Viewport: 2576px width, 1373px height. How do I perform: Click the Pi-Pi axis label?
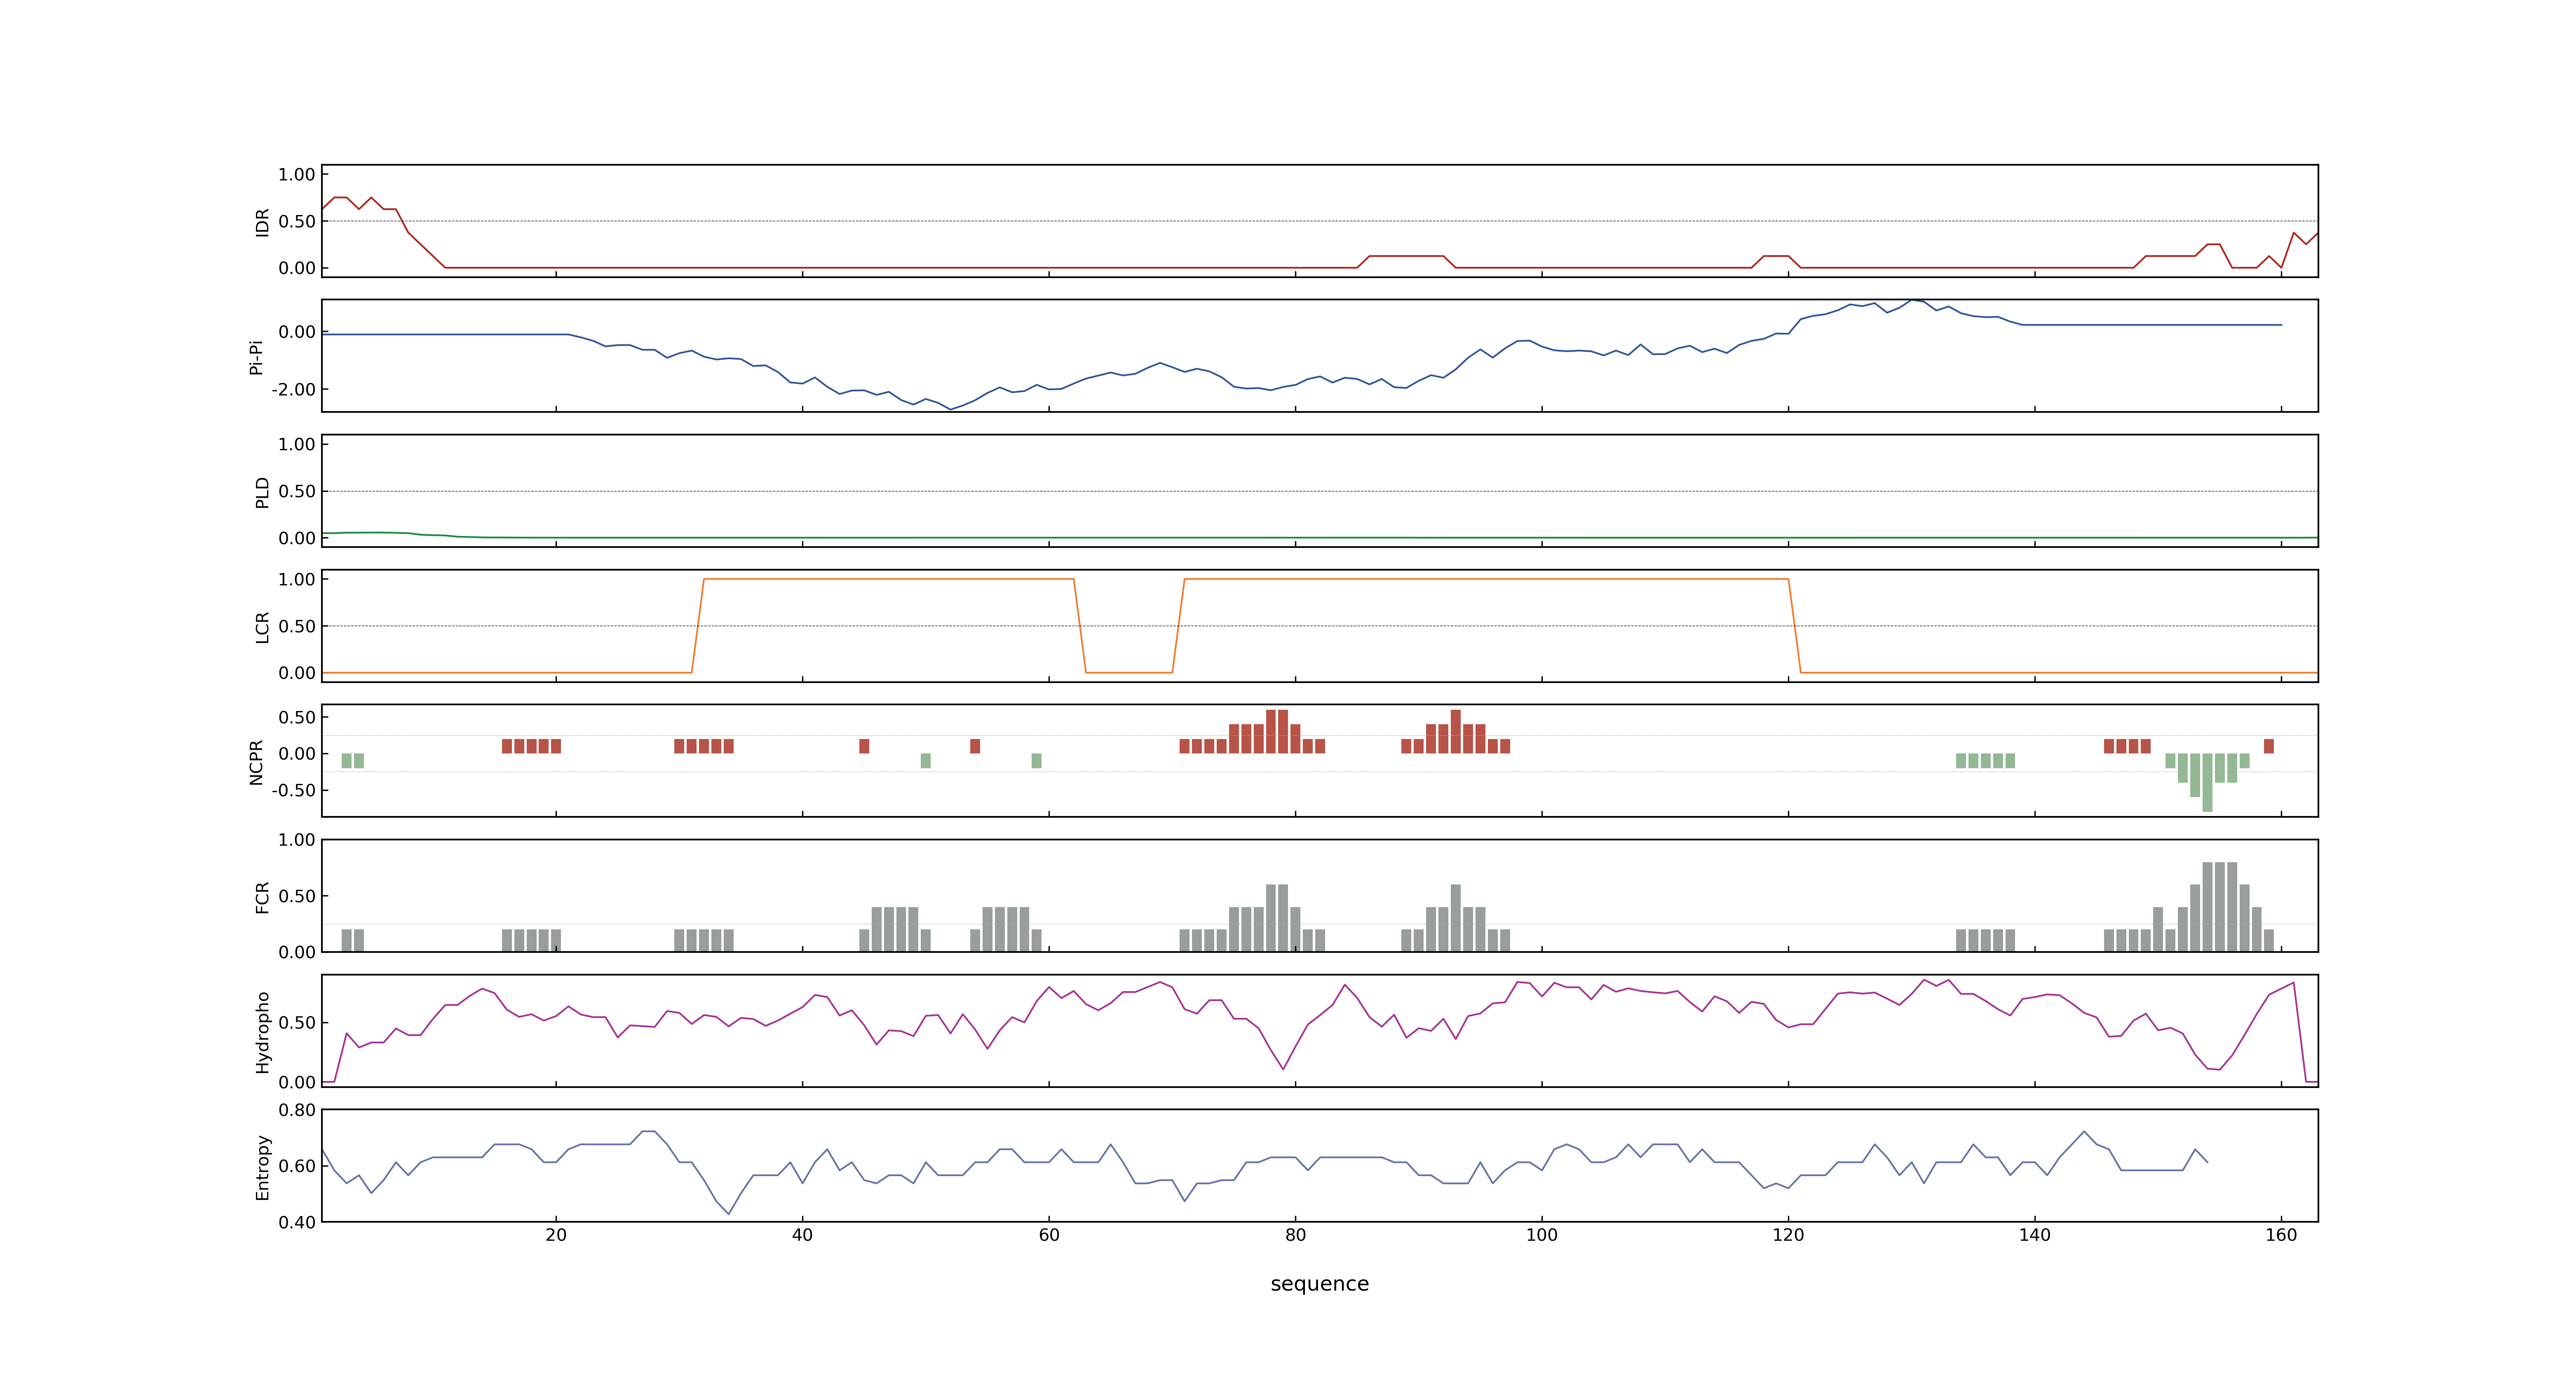(x=256, y=357)
